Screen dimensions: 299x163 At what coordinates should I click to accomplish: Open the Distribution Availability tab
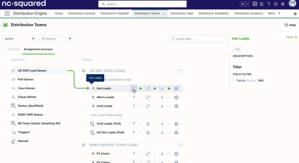pyautogui.click(x=213, y=13)
